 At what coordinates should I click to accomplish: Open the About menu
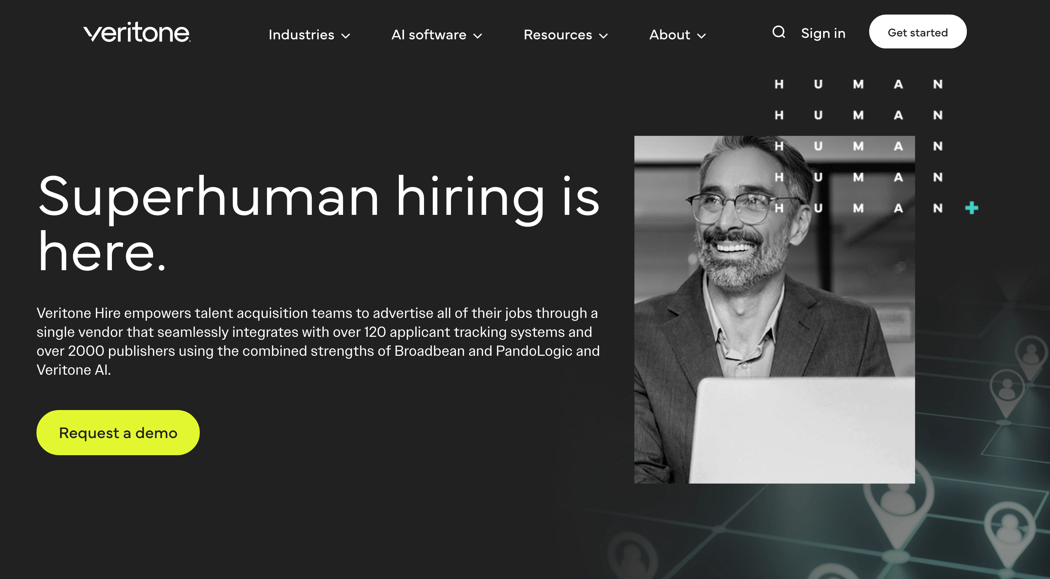pos(677,35)
